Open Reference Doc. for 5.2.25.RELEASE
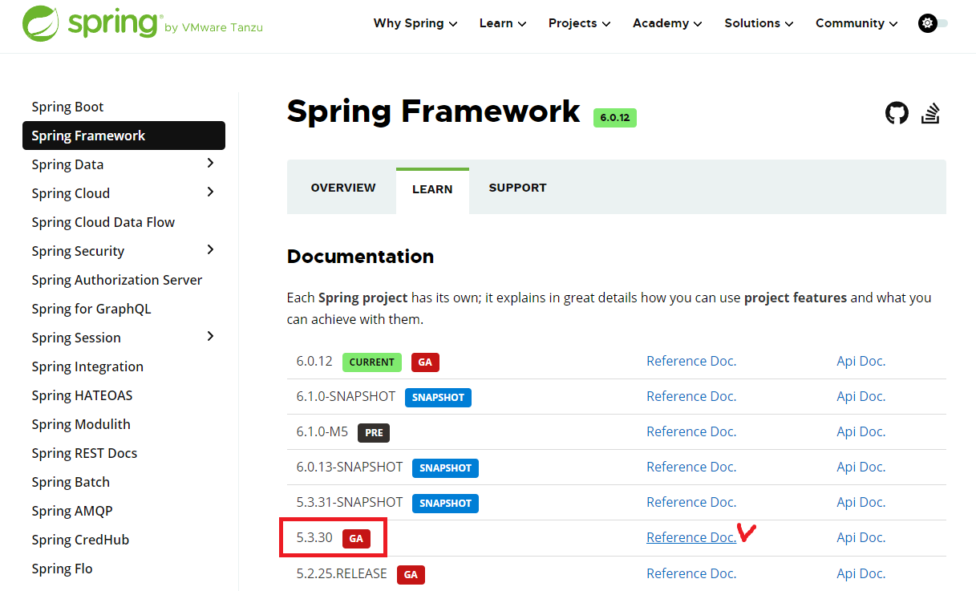Viewport: 976px width, 591px height. pos(691,573)
